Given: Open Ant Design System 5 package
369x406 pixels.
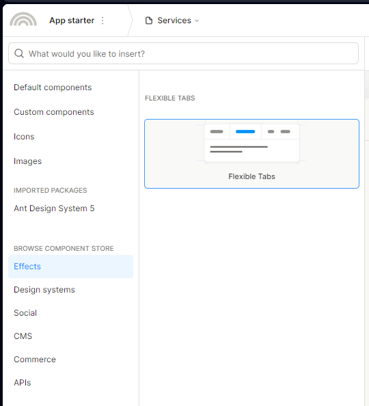Looking at the screenshot, I should point(54,208).
